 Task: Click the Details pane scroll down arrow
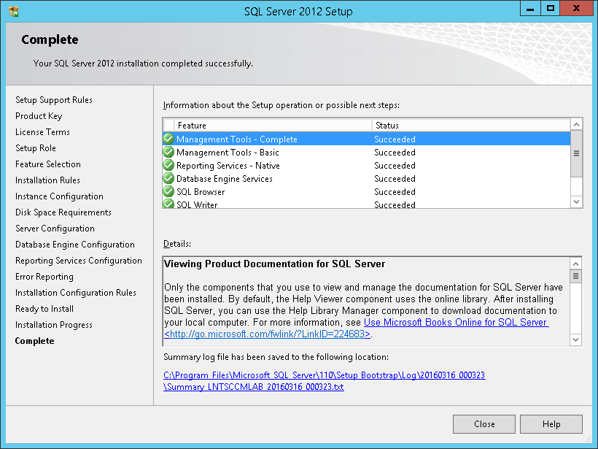(575, 339)
